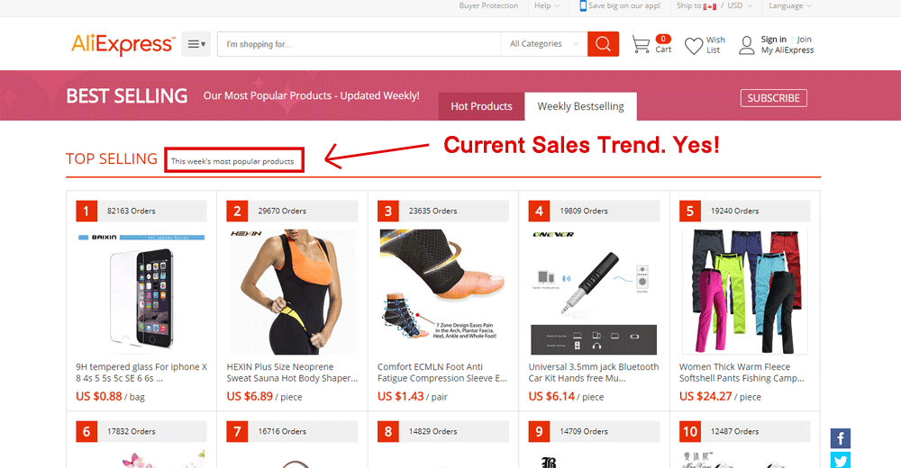Click "HEXIN Plus Size Neoprene" product title
The height and width of the screenshot is (468, 901).
[x=292, y=373]
